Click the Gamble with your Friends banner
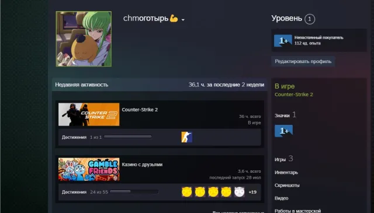374x213 pixels. point(89,169)
